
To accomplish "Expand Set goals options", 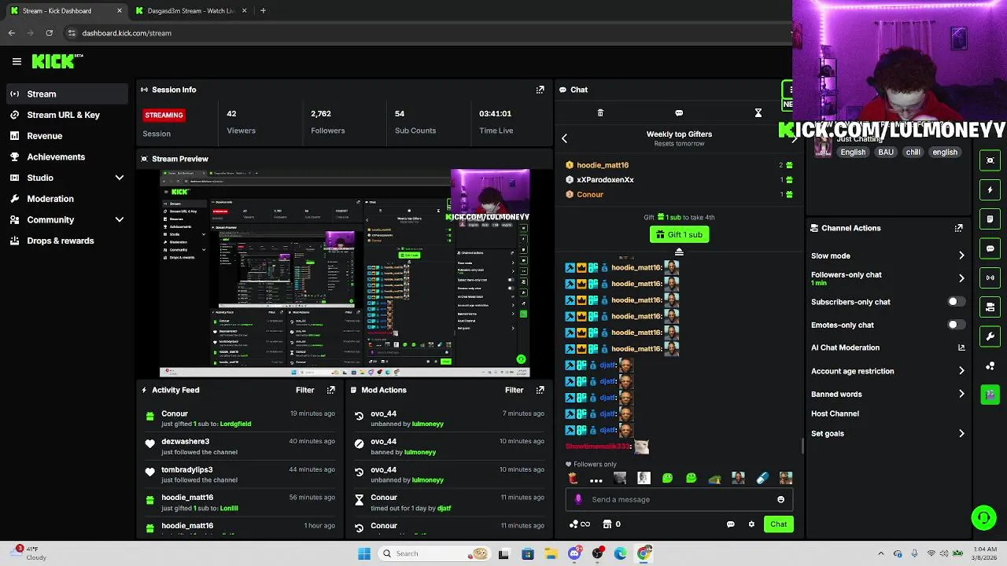I will [961, 433].
